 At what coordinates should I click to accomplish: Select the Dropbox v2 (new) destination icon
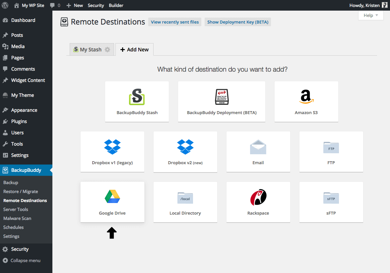(185, 152)
